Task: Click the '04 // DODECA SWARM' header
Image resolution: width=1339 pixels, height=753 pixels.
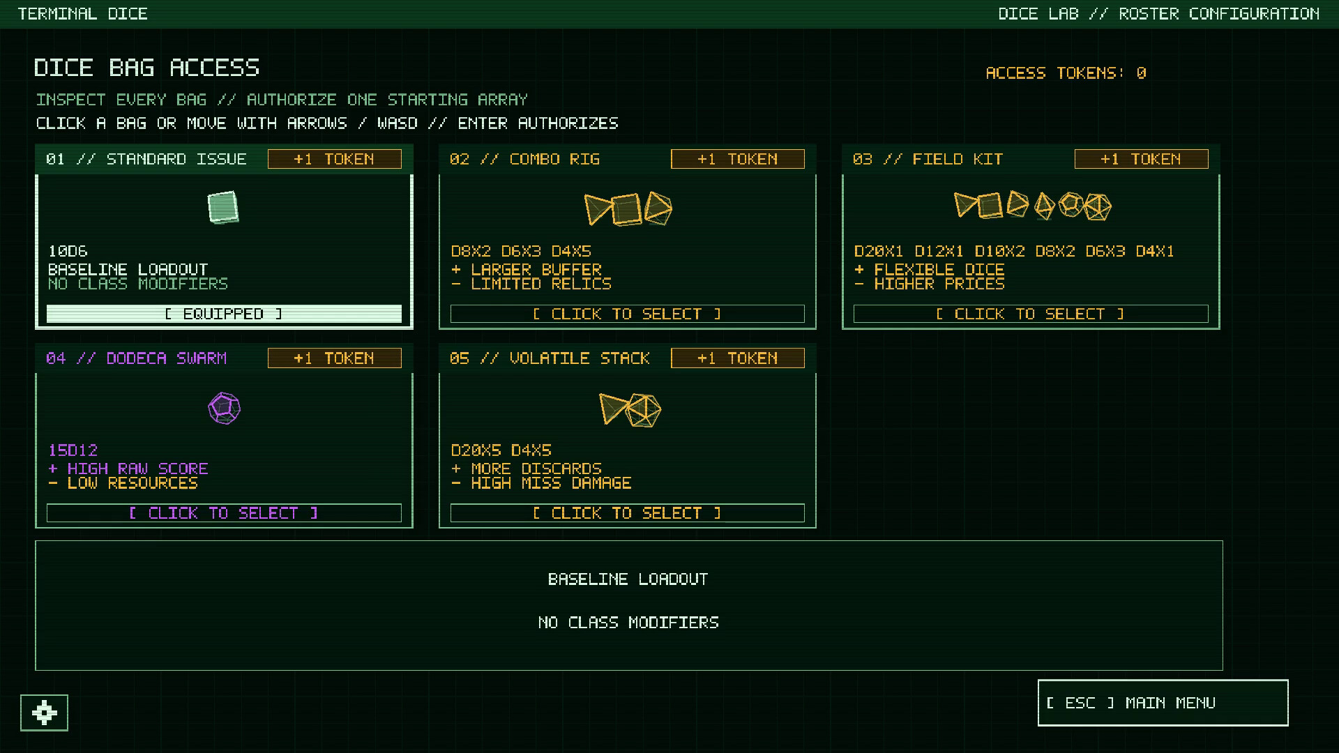Action: (137, 358)
